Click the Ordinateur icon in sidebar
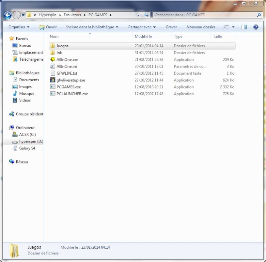266x262 pixels. (x=12, y=128)
